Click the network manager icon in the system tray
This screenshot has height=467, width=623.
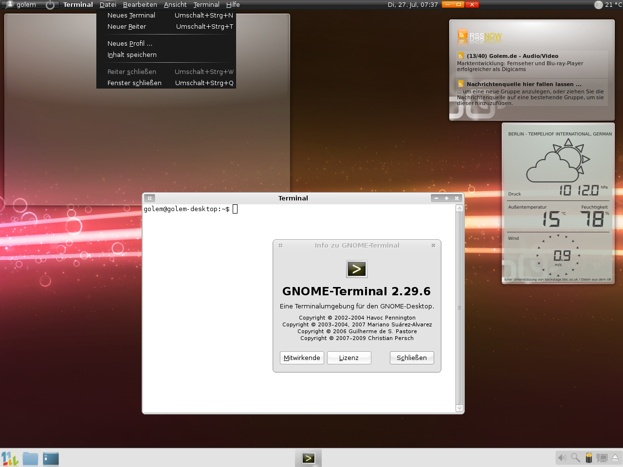coord(602,457)
